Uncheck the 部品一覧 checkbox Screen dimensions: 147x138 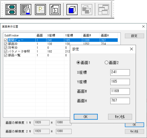tap(6, 55)
